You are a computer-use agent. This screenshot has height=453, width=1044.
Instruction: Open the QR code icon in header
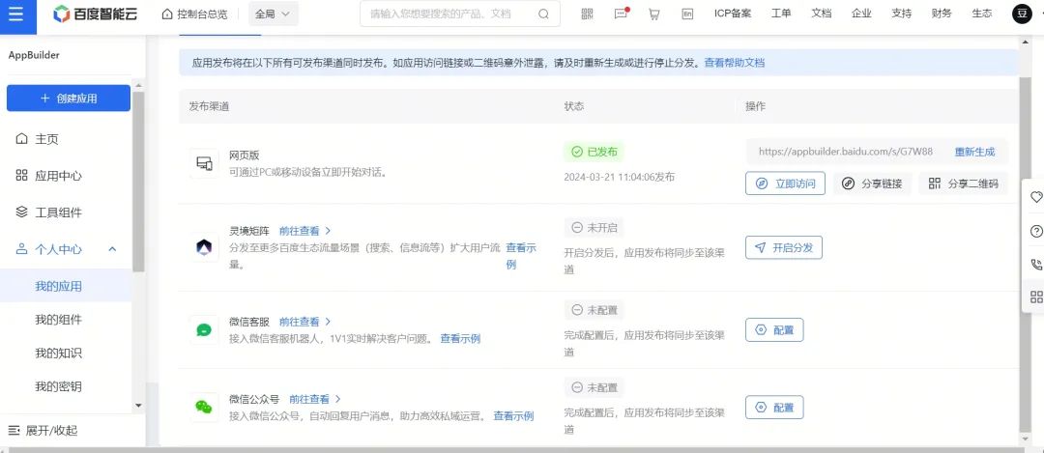(588, 14)
